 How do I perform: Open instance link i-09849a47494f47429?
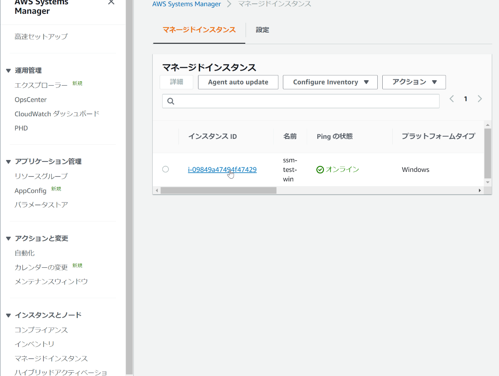(222, 170)
